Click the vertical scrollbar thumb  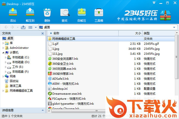click(177, 57)
